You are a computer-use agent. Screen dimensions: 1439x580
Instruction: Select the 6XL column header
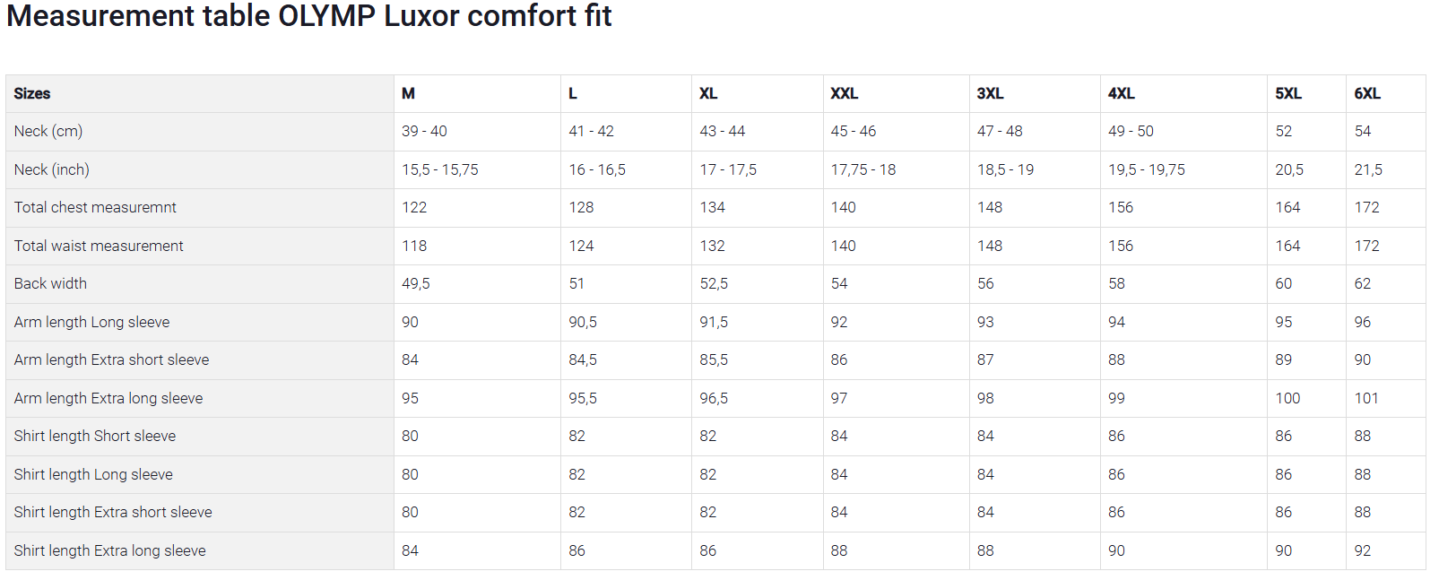click(1366, 93)
